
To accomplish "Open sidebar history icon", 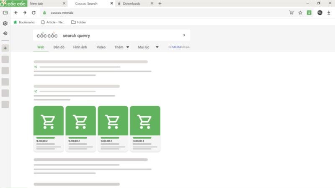I will click(x=5, y=33).
